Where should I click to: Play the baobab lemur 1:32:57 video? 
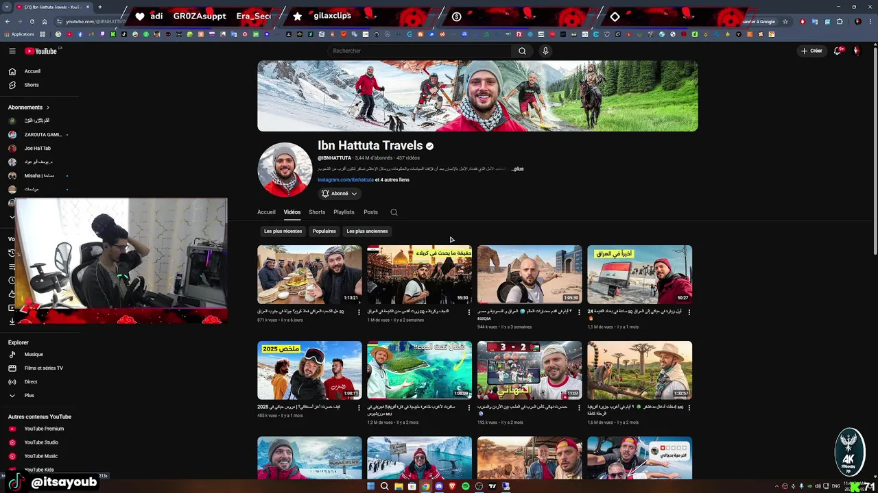640,370
